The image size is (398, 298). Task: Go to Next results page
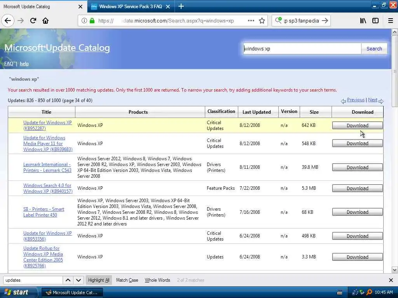tap(373, 100)
